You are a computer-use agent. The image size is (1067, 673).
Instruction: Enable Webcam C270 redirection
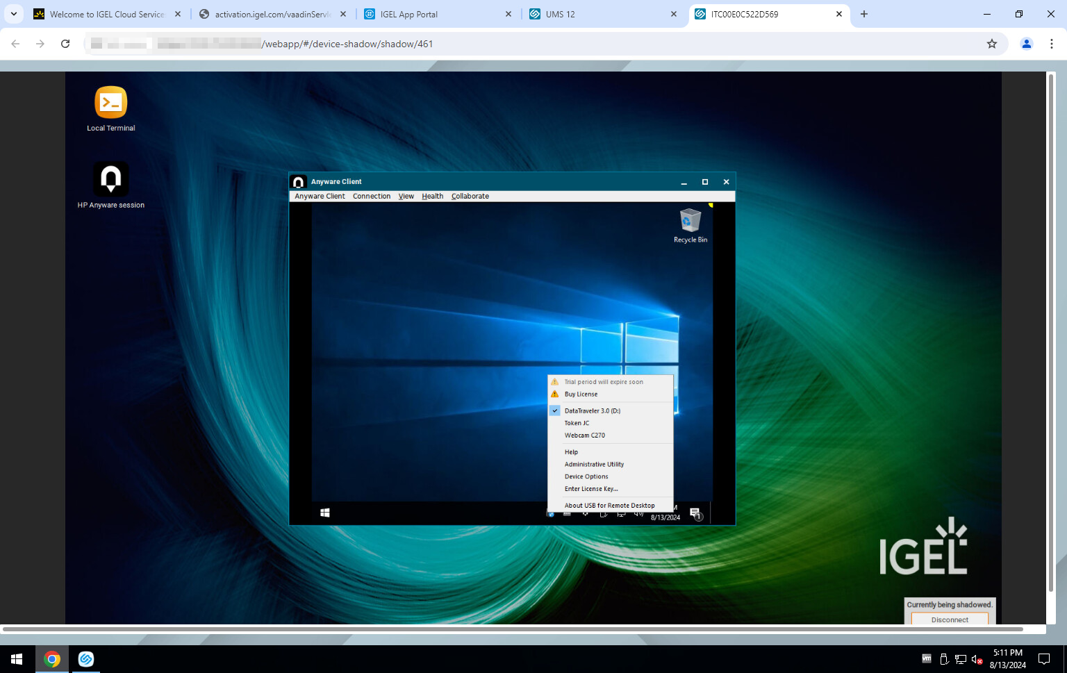tap(584, 435)
